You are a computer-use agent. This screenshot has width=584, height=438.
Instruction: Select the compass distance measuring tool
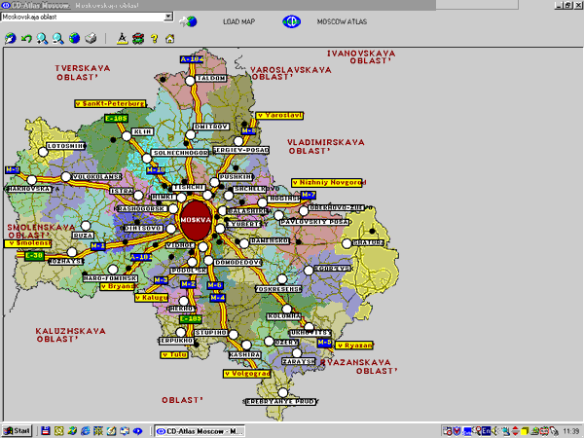(123, 38)
